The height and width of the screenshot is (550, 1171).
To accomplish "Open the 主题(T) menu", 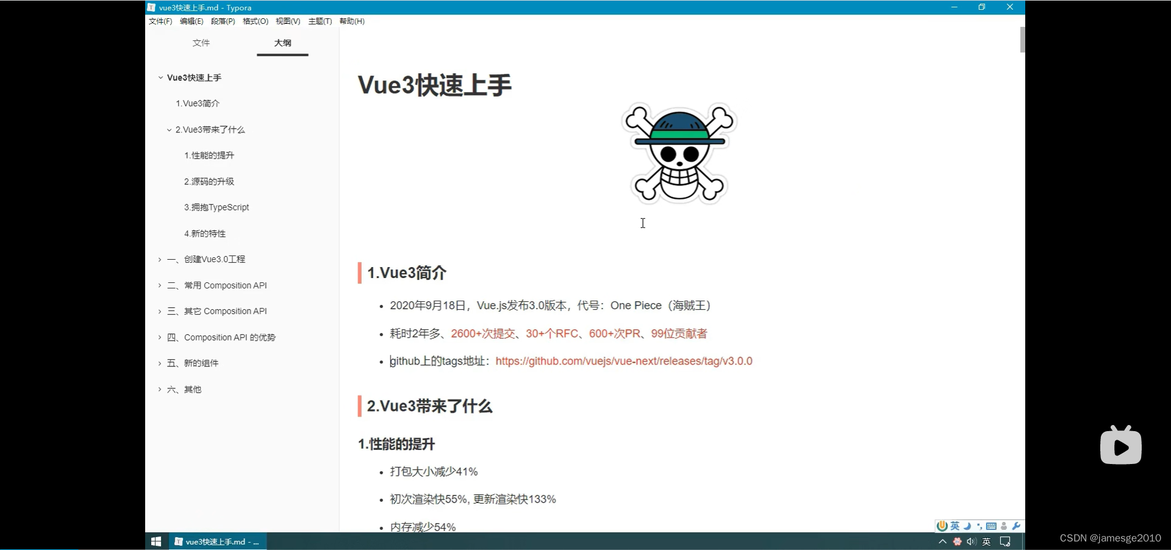I will pos(320,21).
